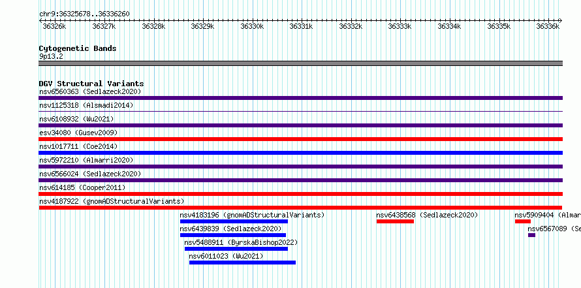Click the 36333k ruler label
Screen dimensions: 581x288
[400, 26]
